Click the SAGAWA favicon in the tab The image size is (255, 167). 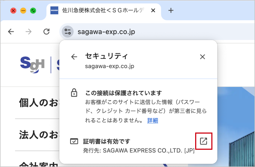point(54,11)
